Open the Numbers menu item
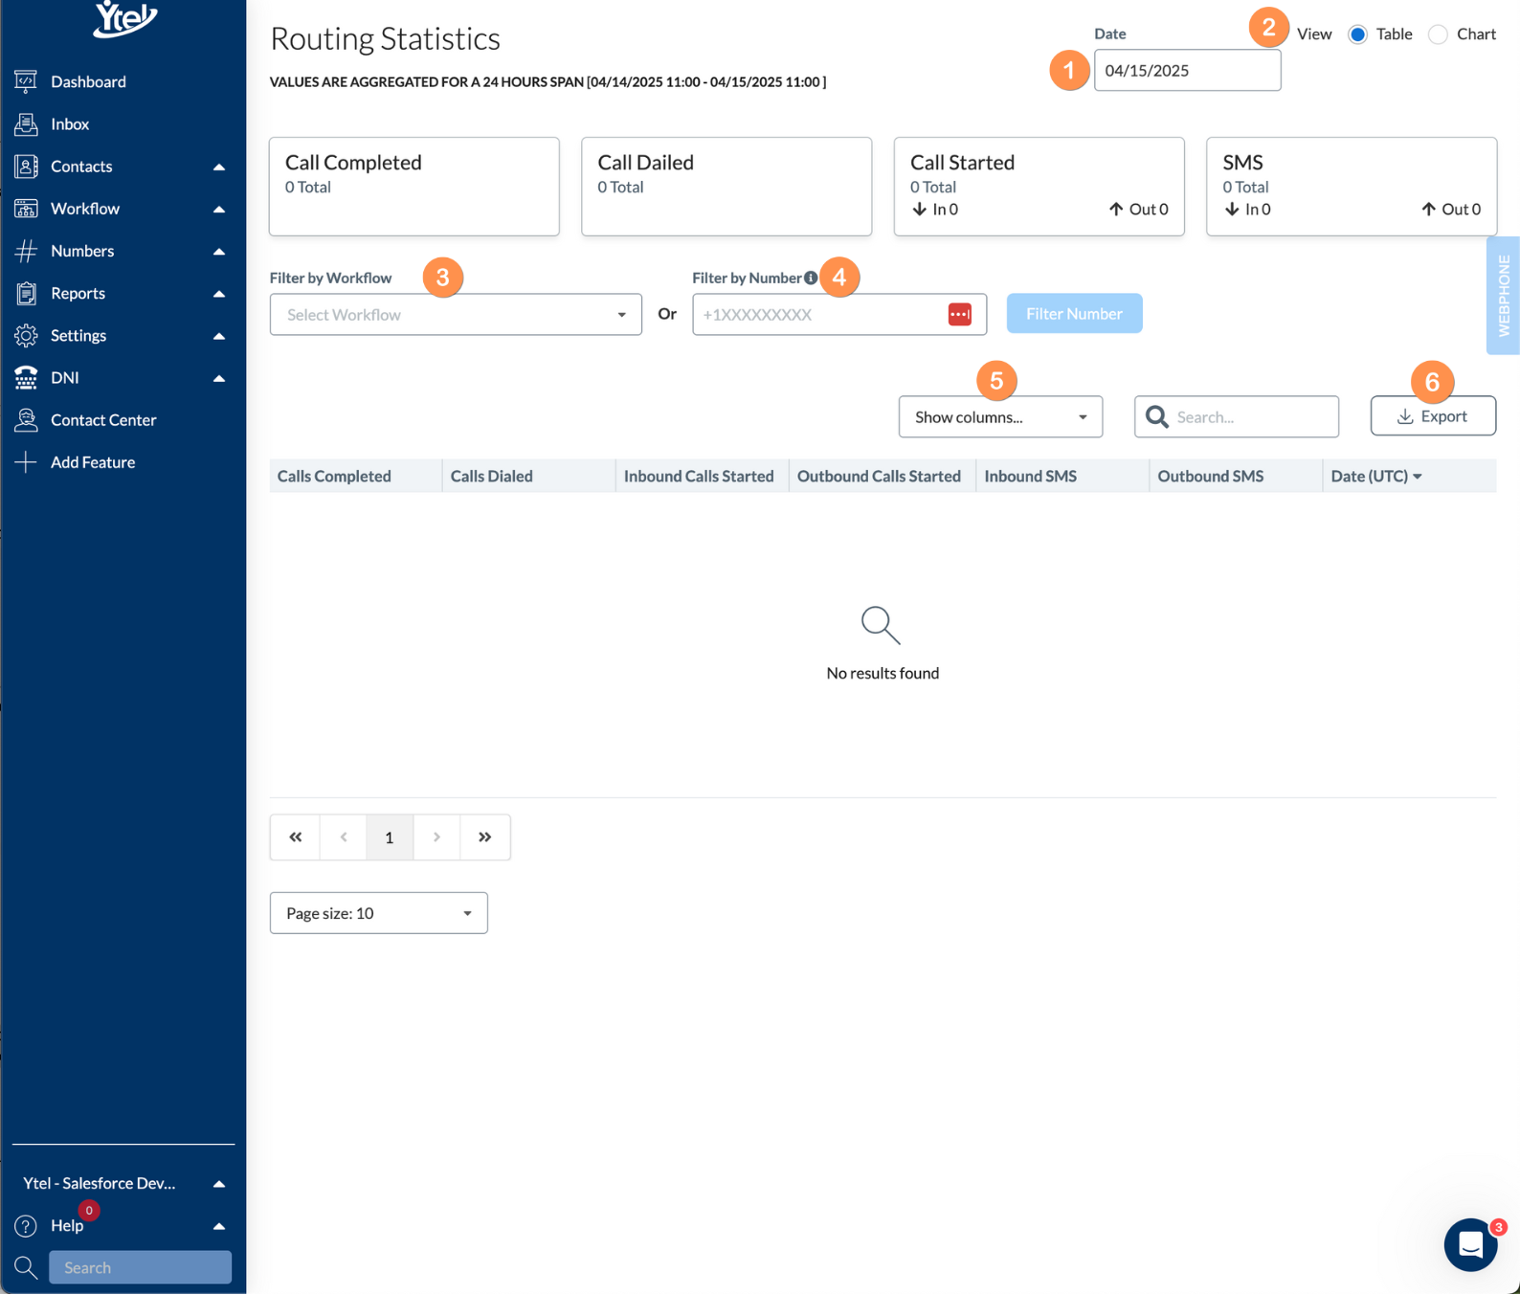Viewport: 1520px width, 1295px height. (82, 251)
